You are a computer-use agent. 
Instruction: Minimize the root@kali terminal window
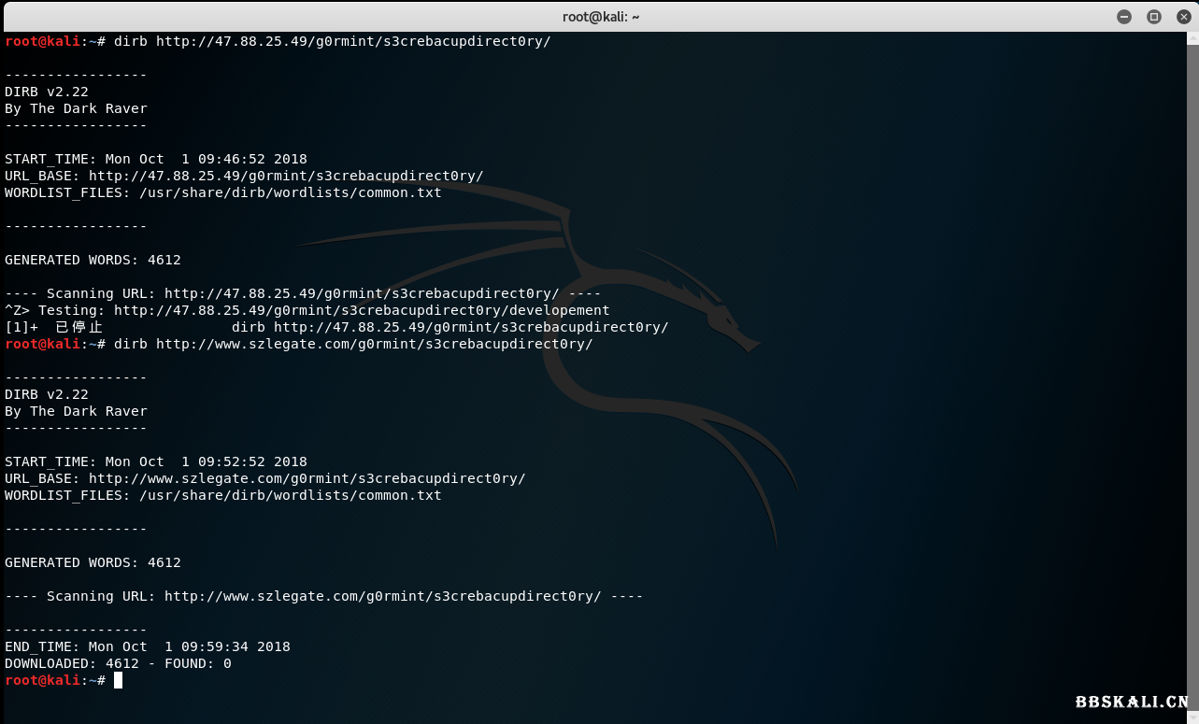(x=1124, y=17)
